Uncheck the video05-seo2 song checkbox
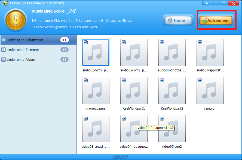242x160 pixels. coord(162,119)
